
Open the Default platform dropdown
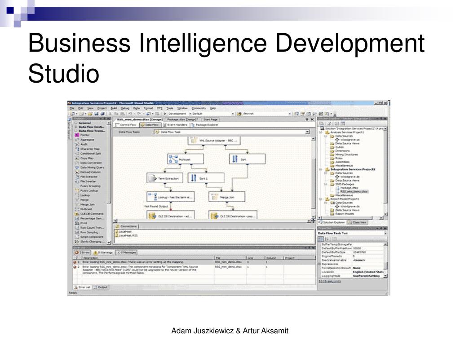pyautogui.click(x=233, y=114)
